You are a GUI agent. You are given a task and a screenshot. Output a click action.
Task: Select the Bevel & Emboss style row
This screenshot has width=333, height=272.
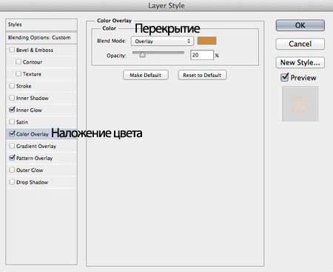41,50
